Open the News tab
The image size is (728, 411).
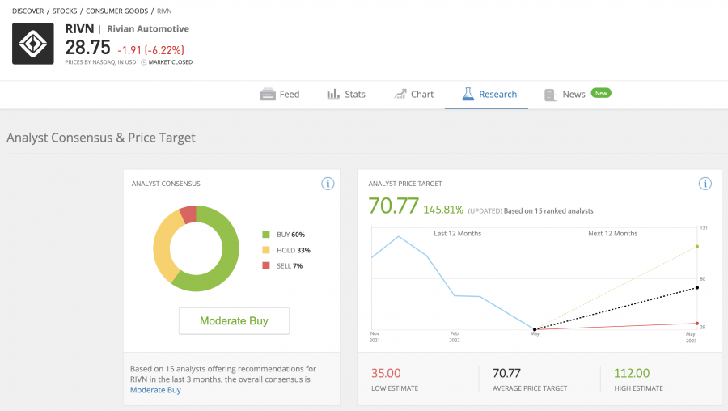[x=578, y=95]
